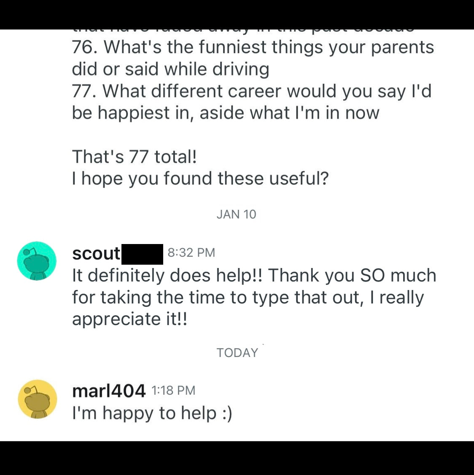
Task: Click "be happiest in, aside what I'm in now"
Action: pos(225,113)
